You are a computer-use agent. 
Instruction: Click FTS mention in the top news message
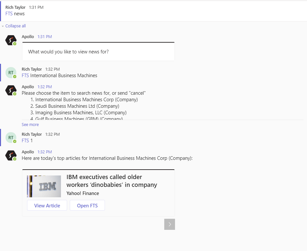pyautogui.click(x=9, y=14)
